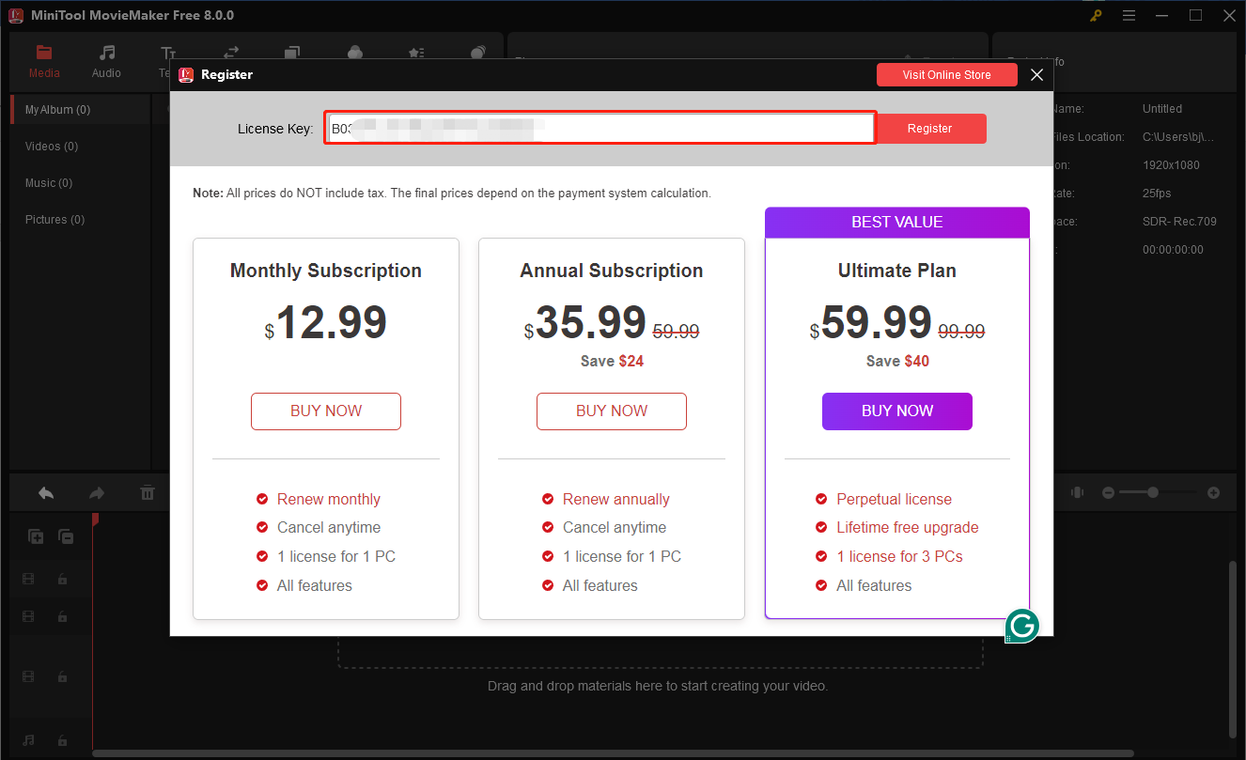Open the Effects tab with stacked-squares icon
The height and width of the screenshot is (760, 1246).
point(292,54)
